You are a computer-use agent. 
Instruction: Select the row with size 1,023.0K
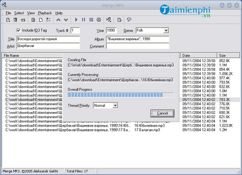tap(121, 126)
